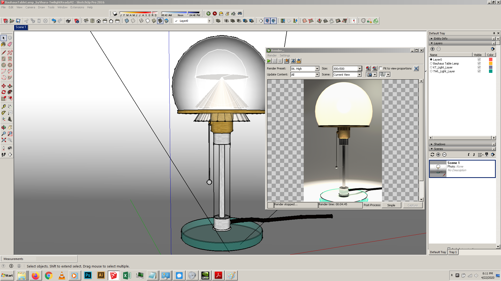Select the Tape Measure tool

[4, 106]
